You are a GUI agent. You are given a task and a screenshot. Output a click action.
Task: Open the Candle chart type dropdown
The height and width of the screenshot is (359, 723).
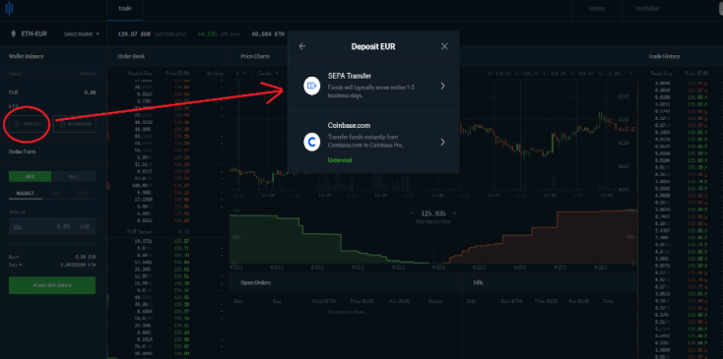(x=268, y=73)
